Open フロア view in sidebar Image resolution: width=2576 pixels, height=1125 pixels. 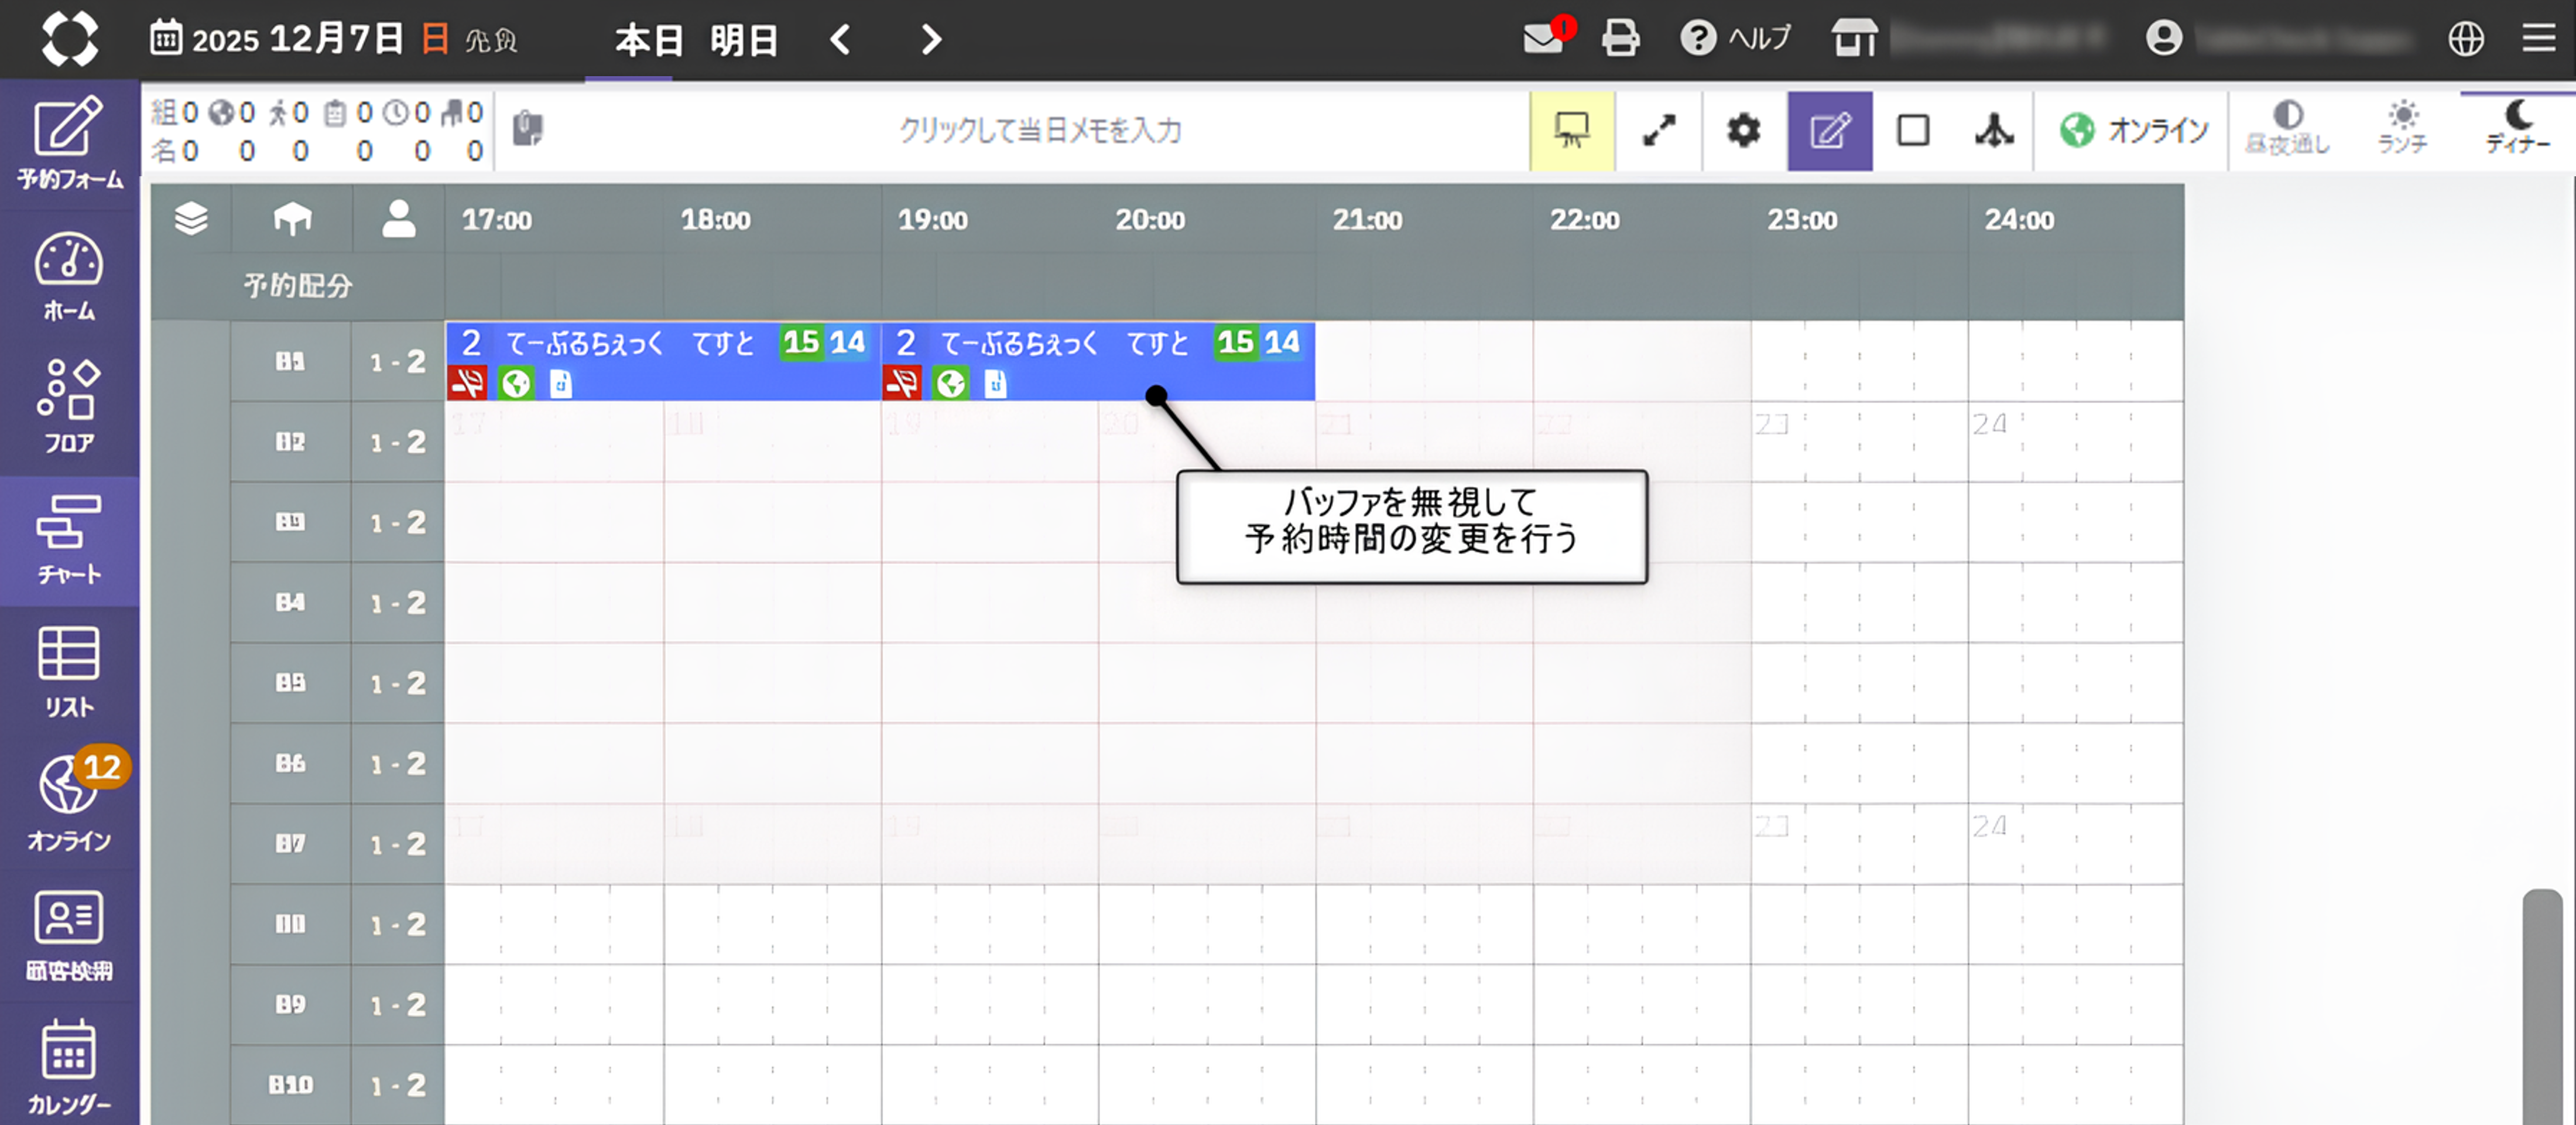70,407
